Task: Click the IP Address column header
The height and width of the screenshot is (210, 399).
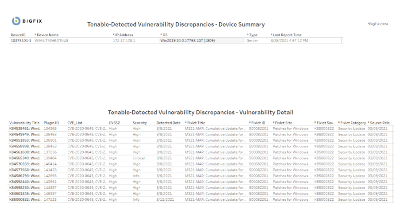Action: pyautogui.click(x=124, y=35)
